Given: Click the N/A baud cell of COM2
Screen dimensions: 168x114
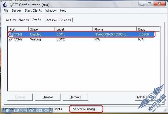Looking at the screenshot, I should [x=141, y=39].
